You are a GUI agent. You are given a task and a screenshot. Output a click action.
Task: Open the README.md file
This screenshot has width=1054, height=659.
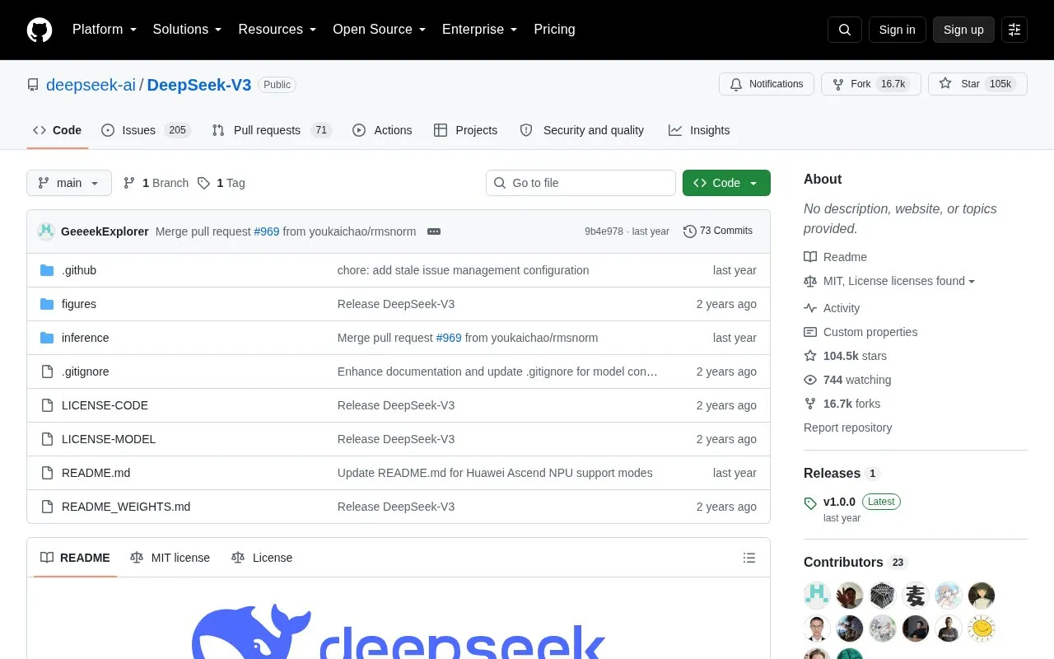click(x=96, y=473)
